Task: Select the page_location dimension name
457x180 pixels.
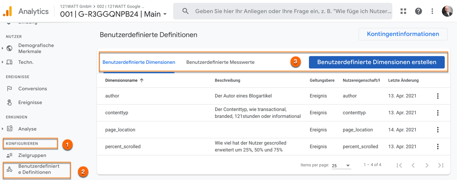Action: coord(120,130)
